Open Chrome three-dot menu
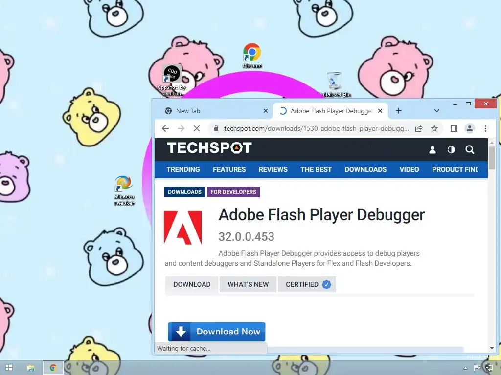 pyautogui.click(x=485, y=128)
